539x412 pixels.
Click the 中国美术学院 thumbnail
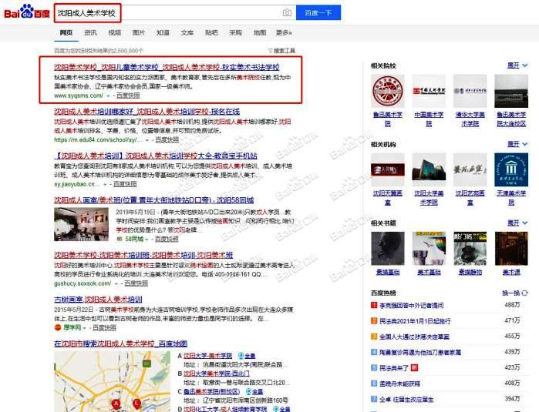(x=429, y=91)
